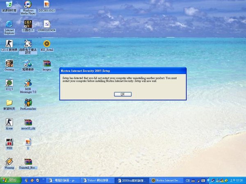Select the 寬頻連線 broadband connection icon
Screen dimensions: 246x184
(x=28, y=63)
